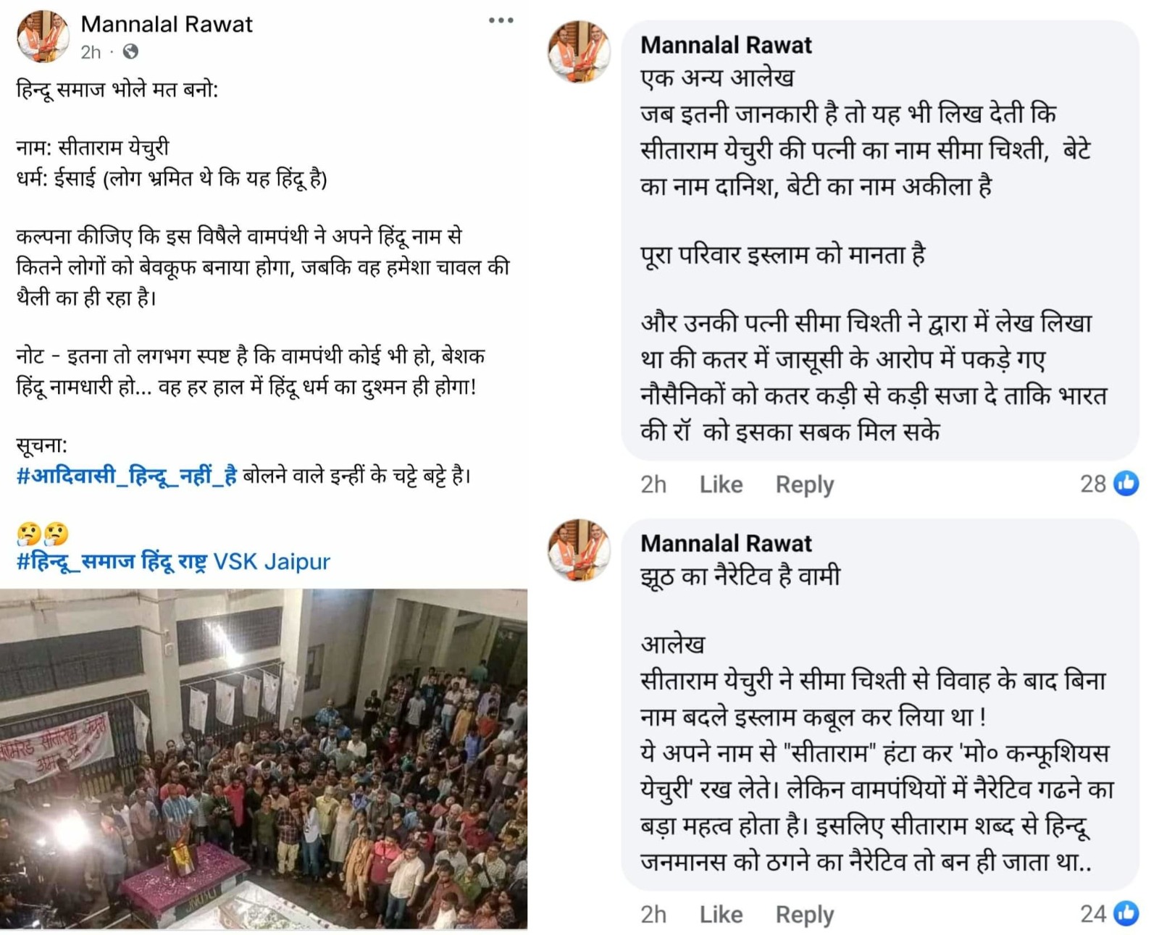Click first comment's profile avatar

pyautogui.click(x=579, y=51)
